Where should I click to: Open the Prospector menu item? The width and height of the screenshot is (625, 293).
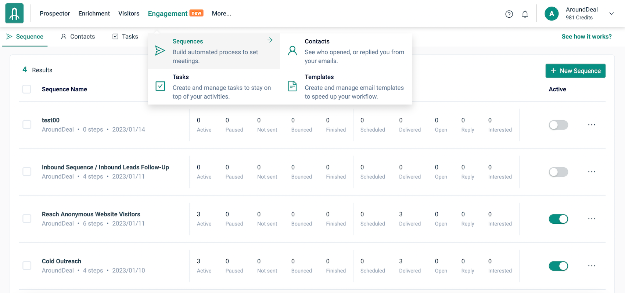pos(55,14)
